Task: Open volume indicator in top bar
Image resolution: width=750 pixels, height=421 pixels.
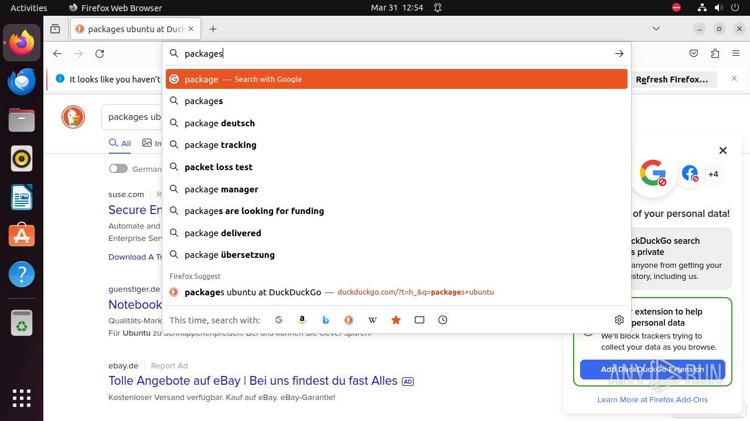Action: tap(718, 8)
